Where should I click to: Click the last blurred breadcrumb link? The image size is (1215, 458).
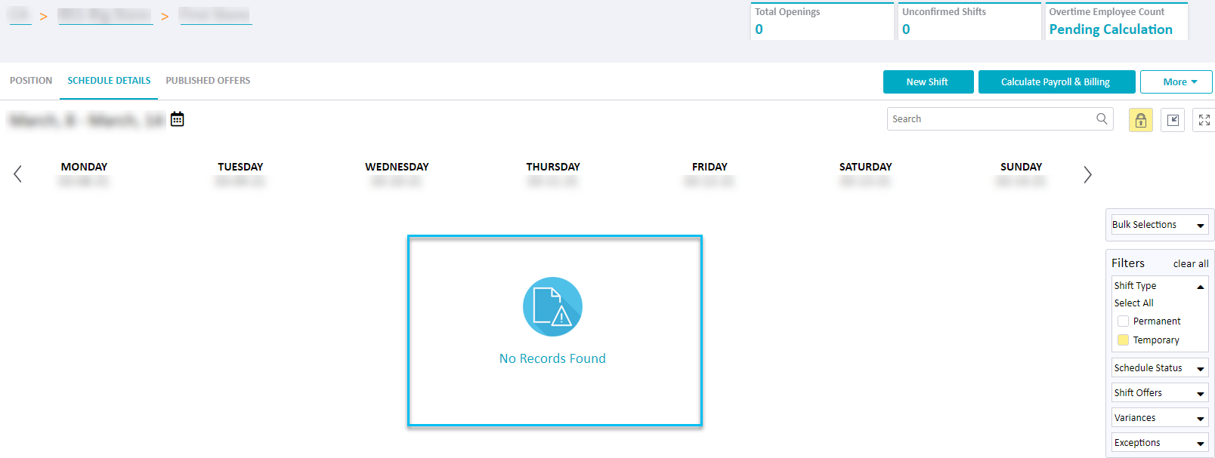pyautogui.click(x=215, y=16)
